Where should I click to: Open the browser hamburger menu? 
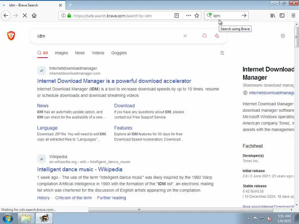(293, 16)
